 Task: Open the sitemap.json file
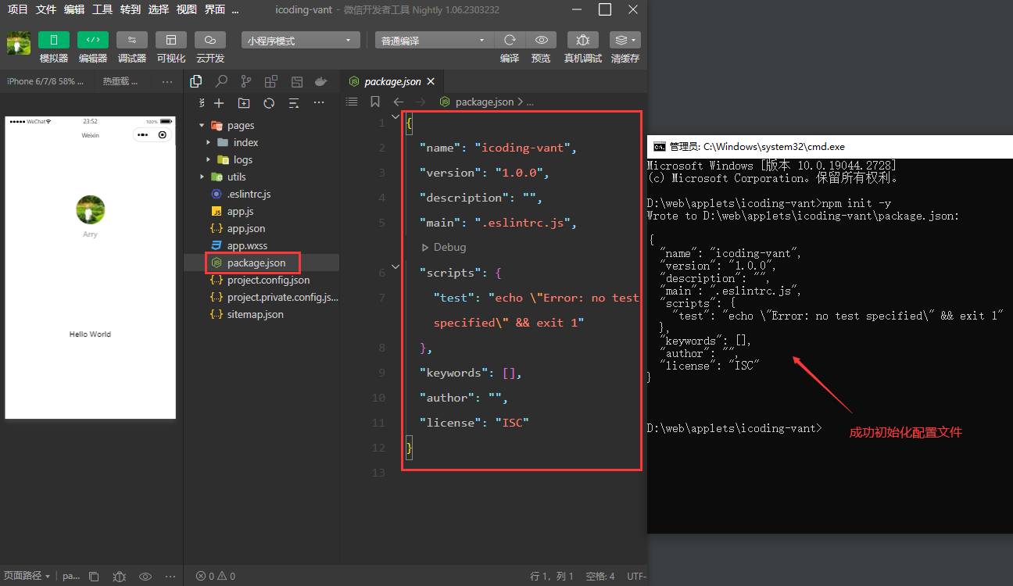[x=255, y=314]
